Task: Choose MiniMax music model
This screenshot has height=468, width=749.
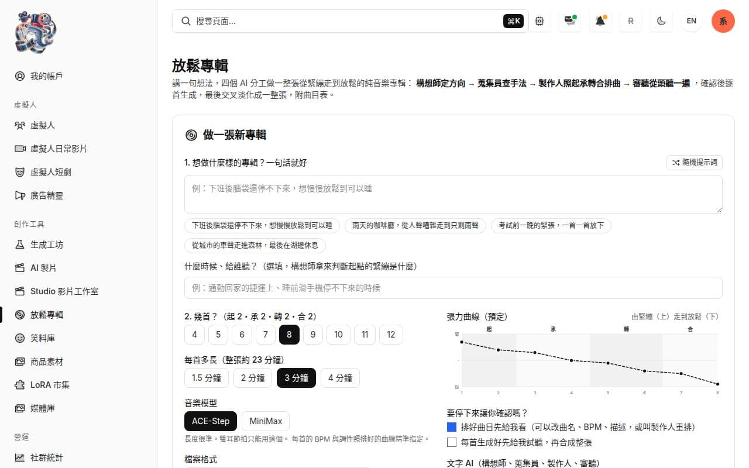Action: click(266, 421)
